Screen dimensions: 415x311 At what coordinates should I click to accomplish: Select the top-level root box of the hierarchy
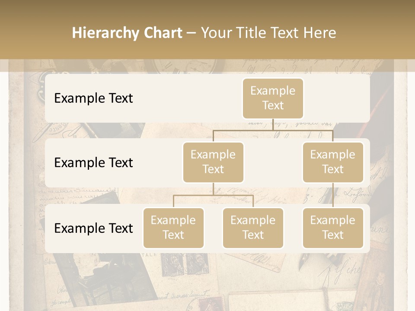coord(273,98)
